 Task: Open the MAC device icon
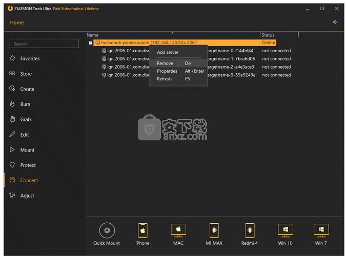[178, 230]
